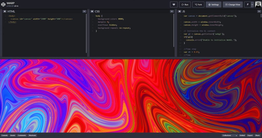
Task: Expand the CSS panel dropdown chevron
Action: [172, 11]
